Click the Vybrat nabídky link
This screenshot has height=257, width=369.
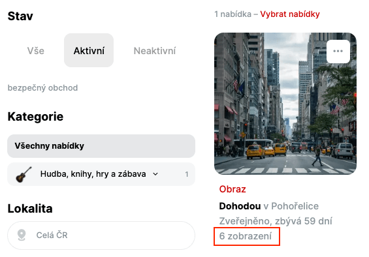point(290,14)
